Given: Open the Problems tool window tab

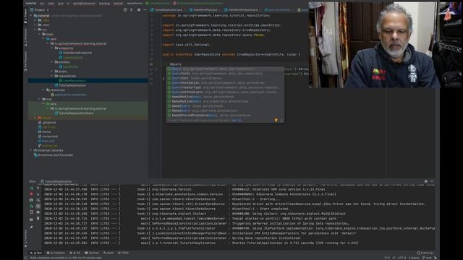Looking at the screenshot, I should [x=56, y=253].
